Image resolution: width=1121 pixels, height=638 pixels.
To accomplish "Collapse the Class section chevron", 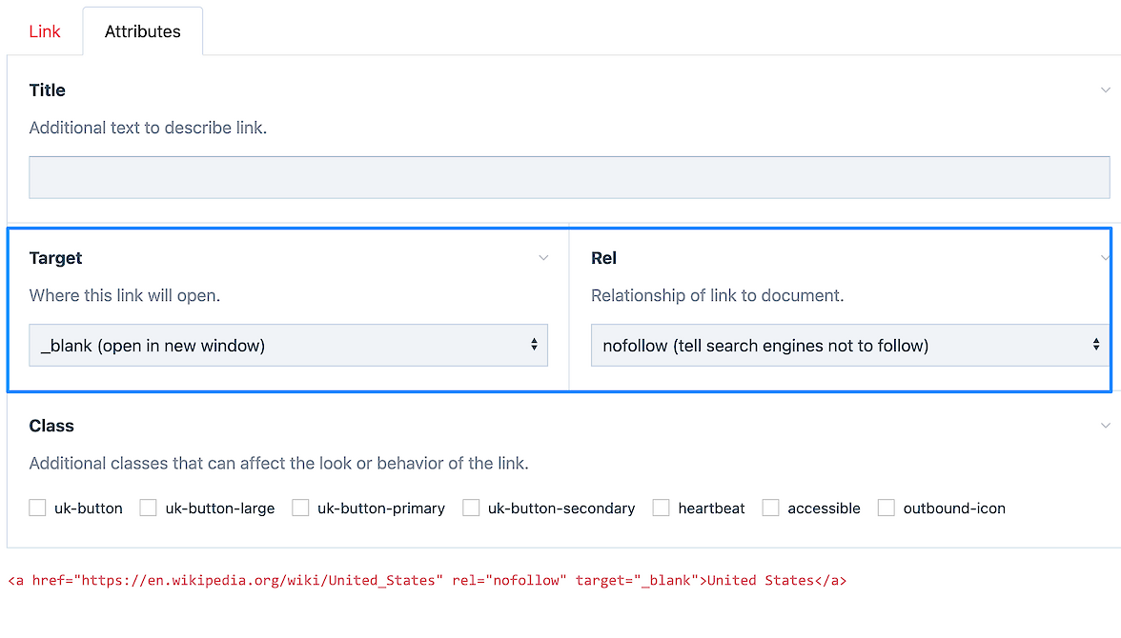I will click(1105, 426).
